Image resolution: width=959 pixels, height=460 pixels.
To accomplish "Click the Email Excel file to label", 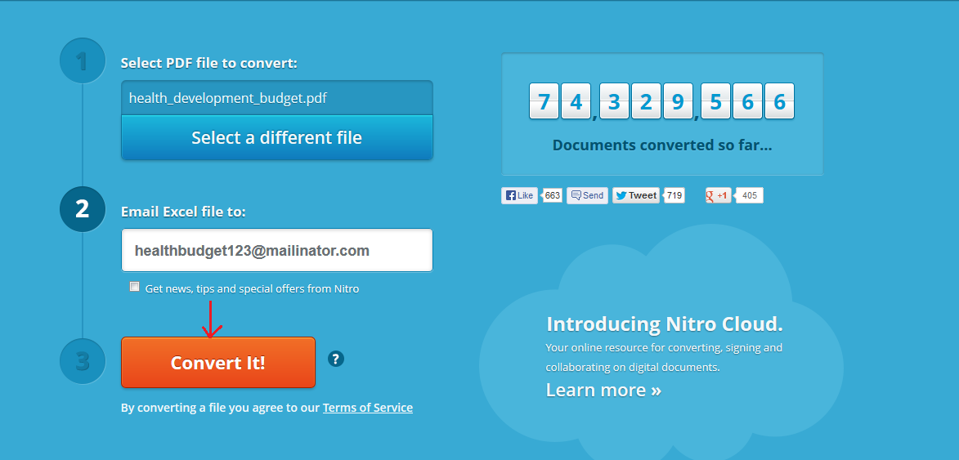I will [183, 212].
